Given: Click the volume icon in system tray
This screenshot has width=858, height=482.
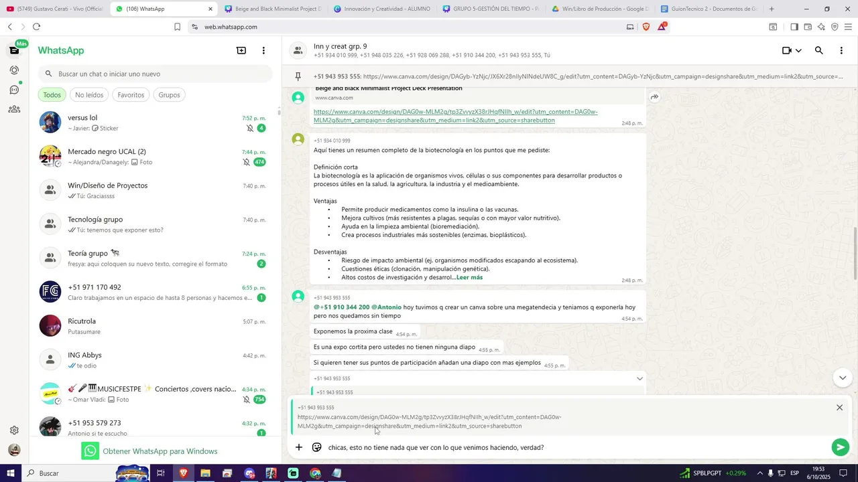Looking at the screenshot, I should click(771, 473).
